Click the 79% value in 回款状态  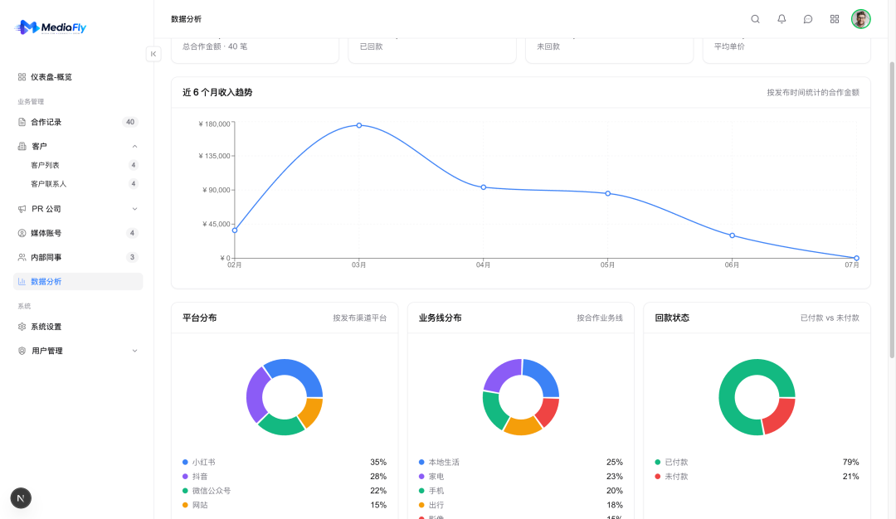point(851,462)
